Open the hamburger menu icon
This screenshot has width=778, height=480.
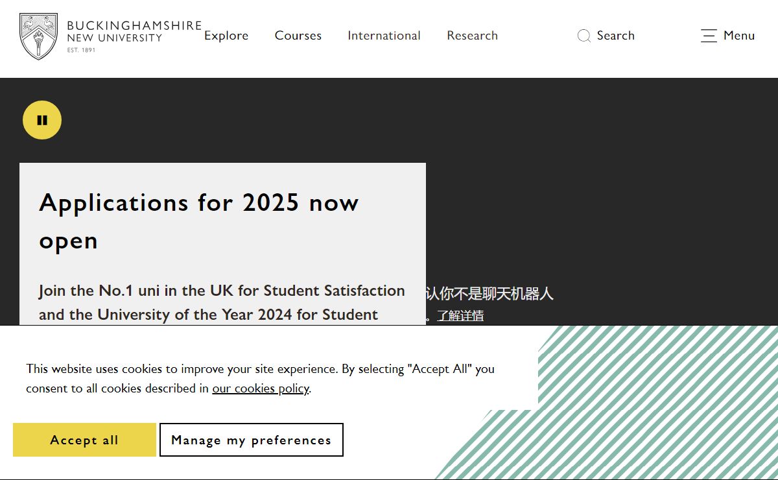[709, 36]
